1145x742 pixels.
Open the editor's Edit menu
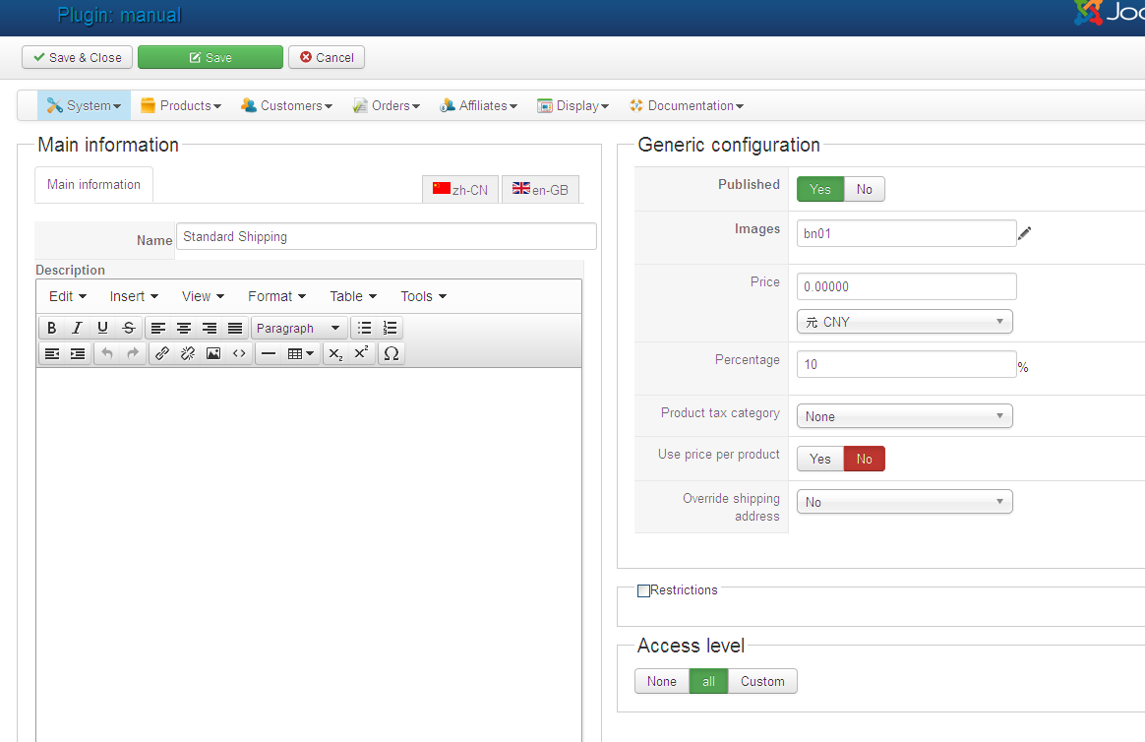pos(68,296)
